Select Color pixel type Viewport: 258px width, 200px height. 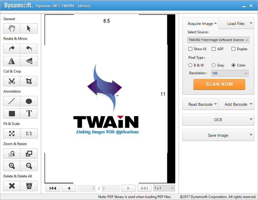click(x=233, y=65)
